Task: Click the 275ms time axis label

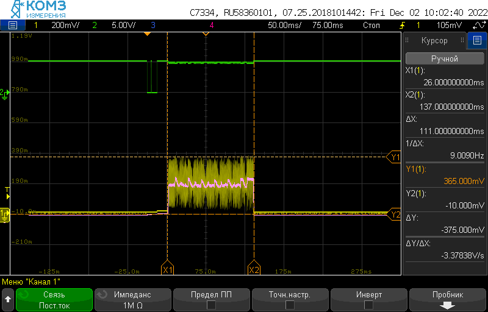Action: point(361,272)
